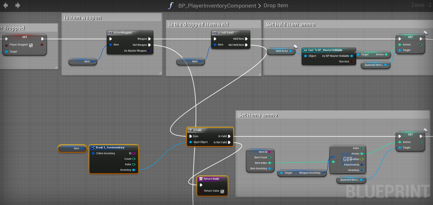Click the Not Weapon exec output pin
Image resolution: width=433 pixels, height=205 pixels.
[149, 45]
